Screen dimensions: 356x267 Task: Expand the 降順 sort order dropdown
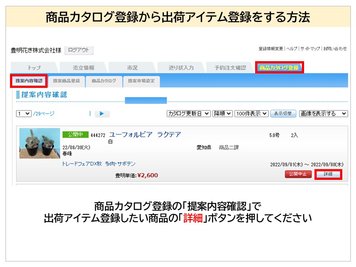point(222,114)
